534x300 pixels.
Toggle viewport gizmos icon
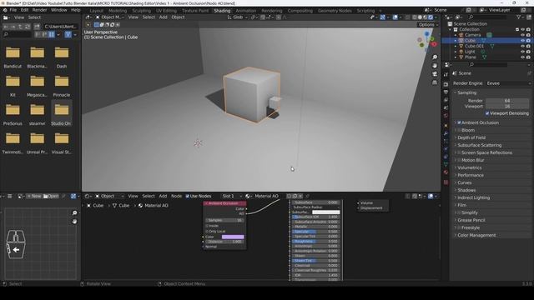(x=382, y=17)
